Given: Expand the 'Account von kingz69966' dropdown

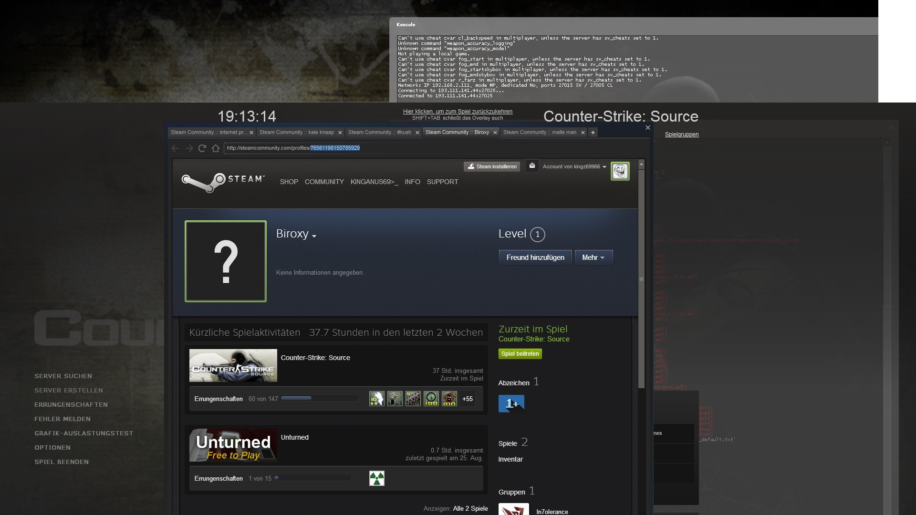Looking at the screenshot, I should (x=574, y=167).
